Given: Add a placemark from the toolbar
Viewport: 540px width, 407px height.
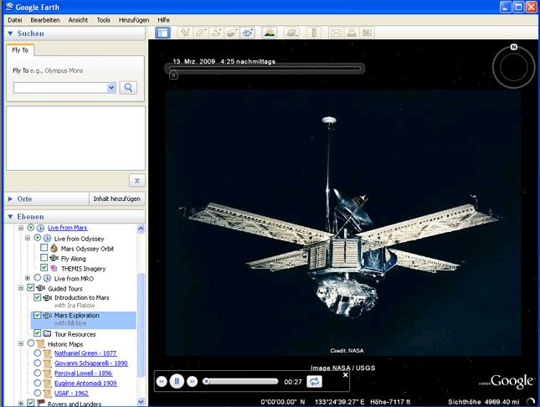Looking at the screenshot, I should click(x=185, y=33).
